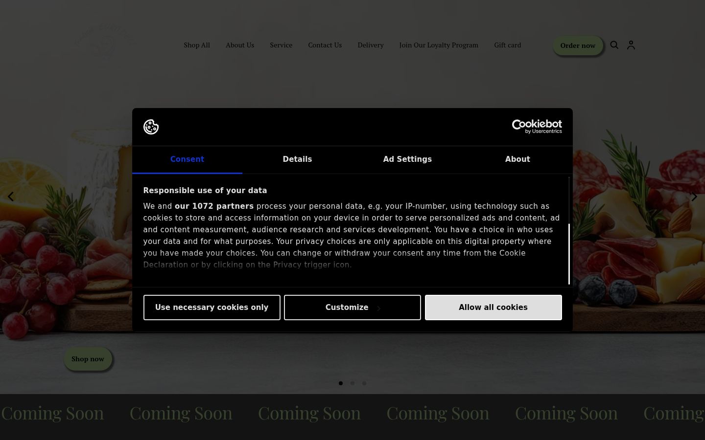Go to the Service page
The width and height of the screenshot is (705, 440).
[281, 45]
